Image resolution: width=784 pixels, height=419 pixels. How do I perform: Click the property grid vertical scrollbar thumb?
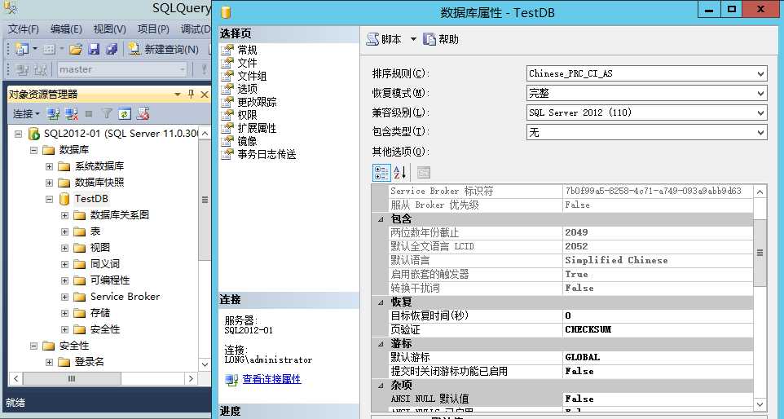pos(760,253)
